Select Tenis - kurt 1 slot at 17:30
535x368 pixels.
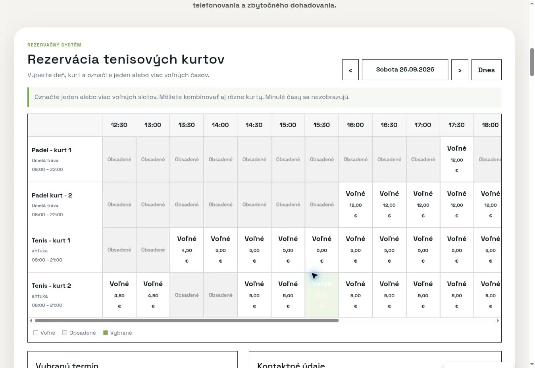pos(457,250)
